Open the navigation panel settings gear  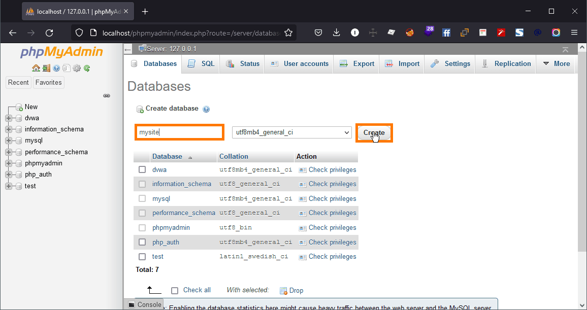77,68
